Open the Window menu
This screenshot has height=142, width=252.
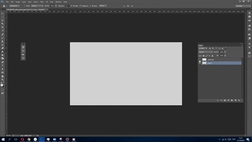click(x=59, y=2)
